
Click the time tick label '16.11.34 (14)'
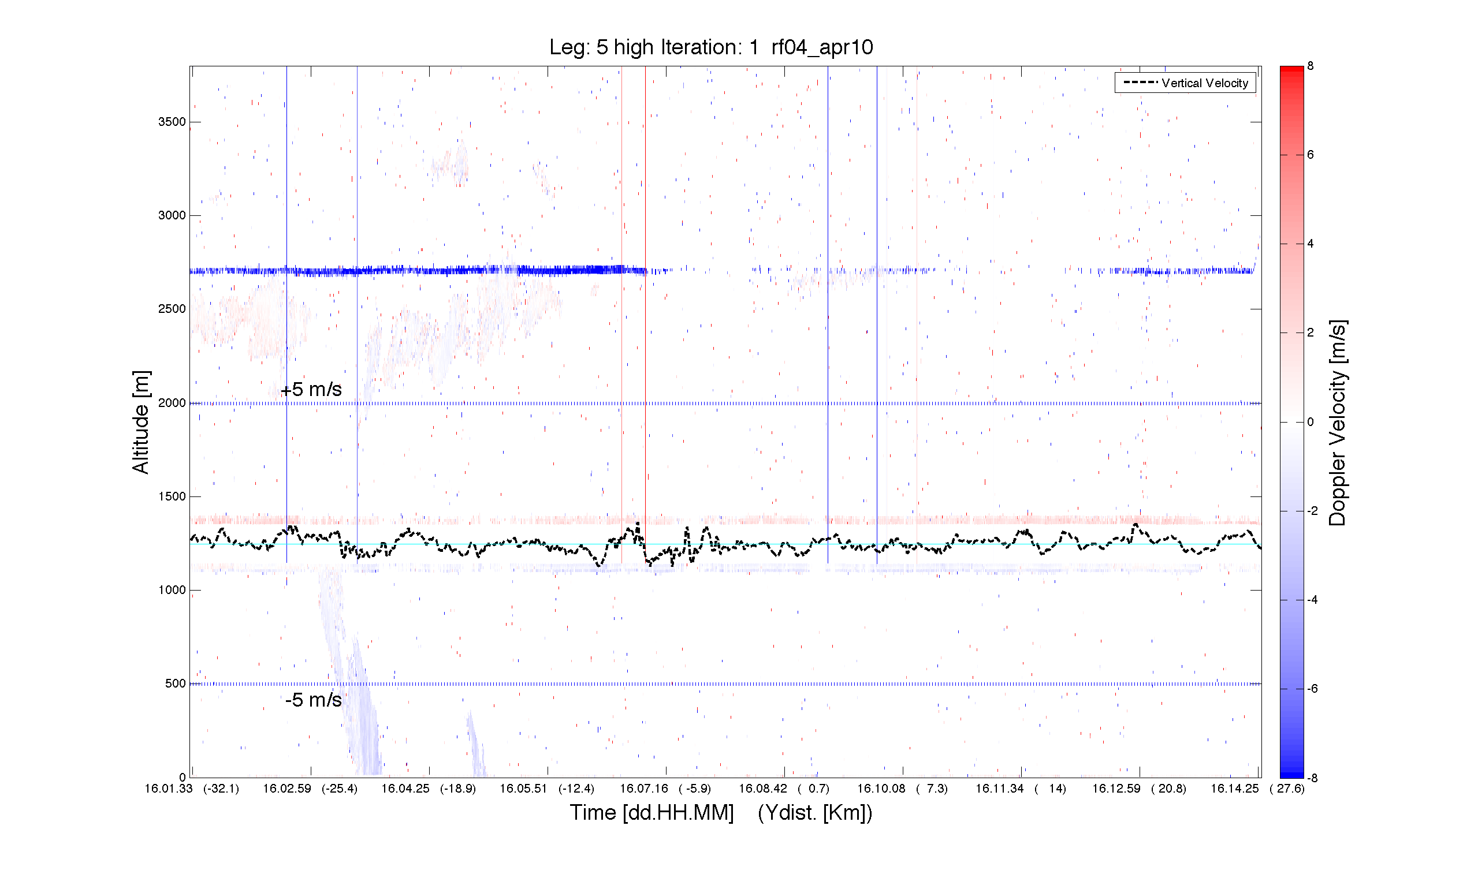(x=1021, y=789)
